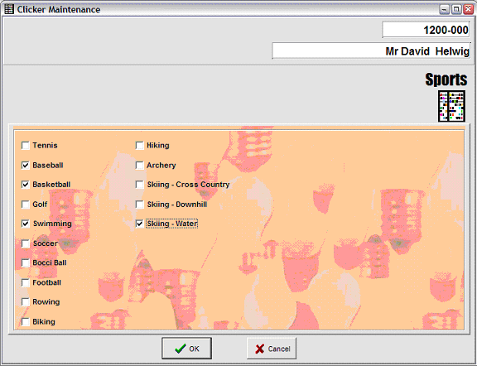Uncheck the Basketball checkbox
The image size is (477, 366).
[26, 185]
